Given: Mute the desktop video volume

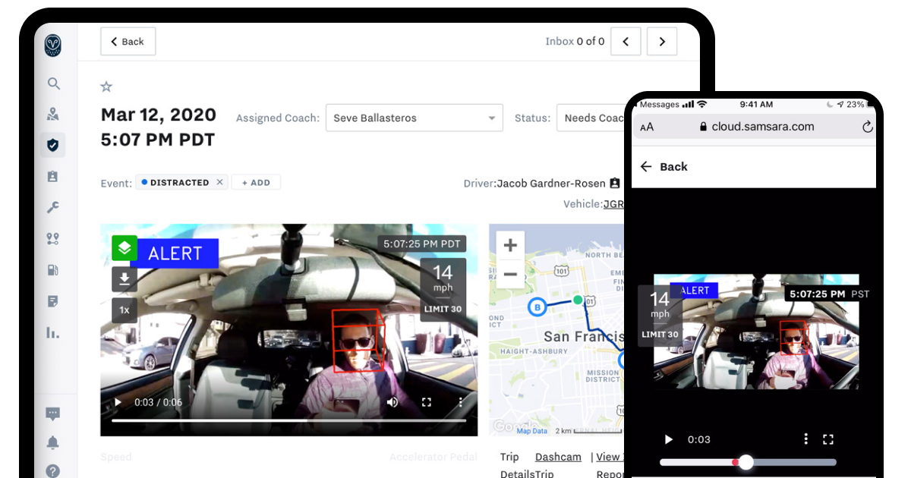Looking at the screenshot, I should [392, 402].
